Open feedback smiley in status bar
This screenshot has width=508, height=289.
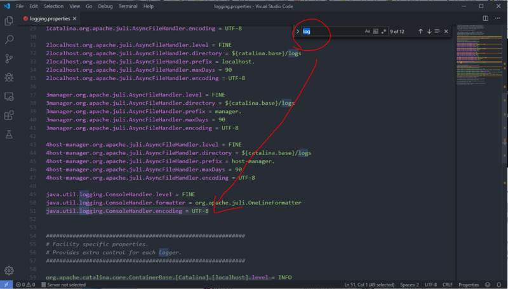coord(488,285)
